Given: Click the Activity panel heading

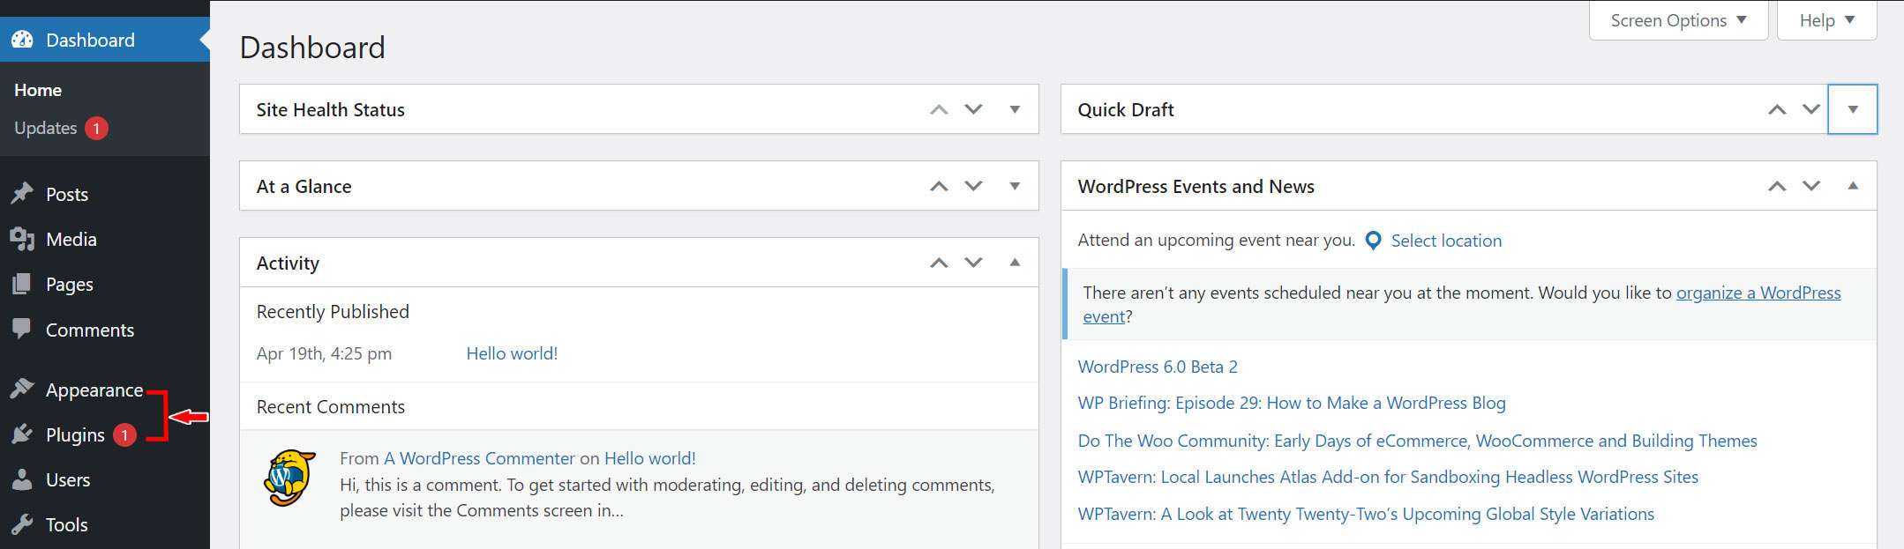Looking at the screenshot, I should click(x=288, y=263).
